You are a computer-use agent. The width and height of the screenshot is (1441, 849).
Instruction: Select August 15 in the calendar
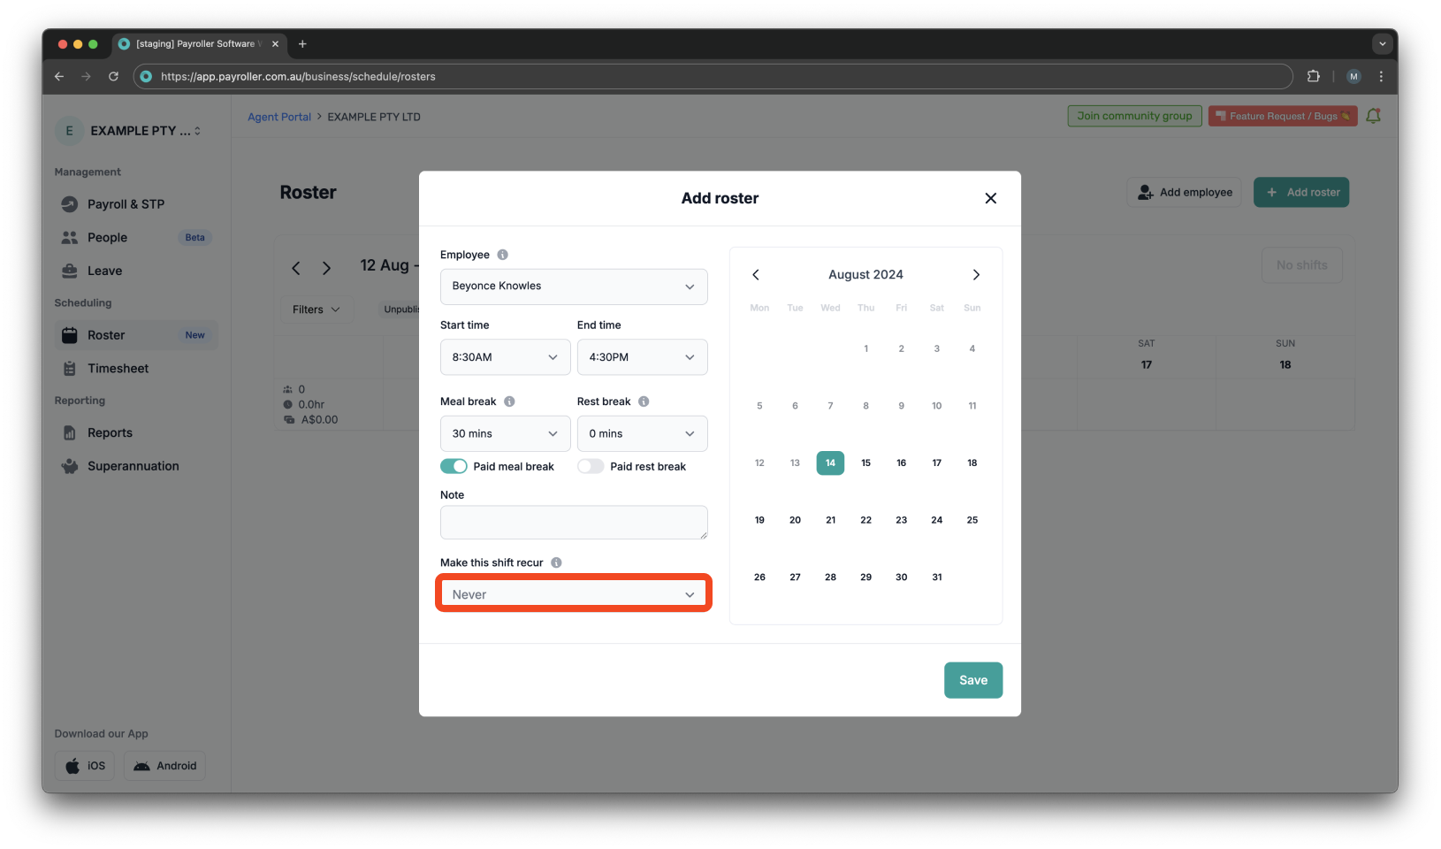click(x=865, y=463)
